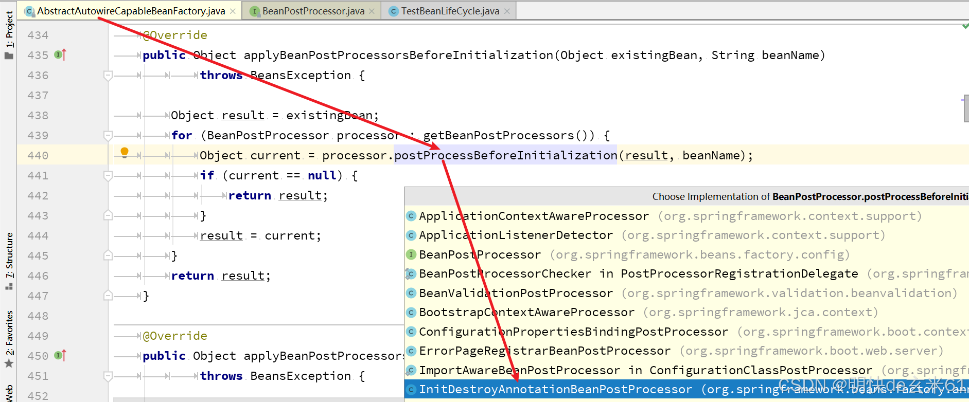Collapse the if block fold at line 441
Screen dimensions: 969x402
[x=108, y=176]
